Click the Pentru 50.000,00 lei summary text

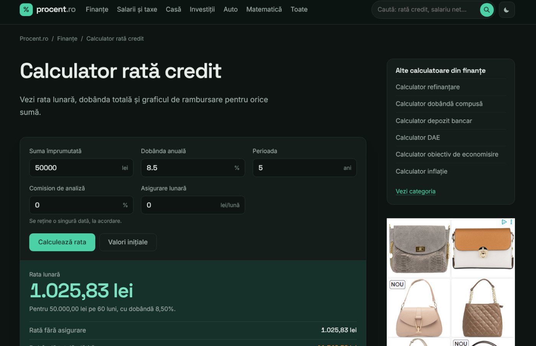[x=102, y=309]
